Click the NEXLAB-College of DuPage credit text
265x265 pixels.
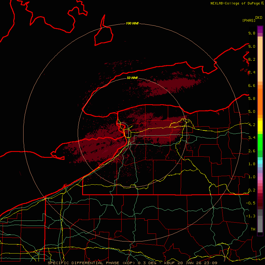click(235, 3)
